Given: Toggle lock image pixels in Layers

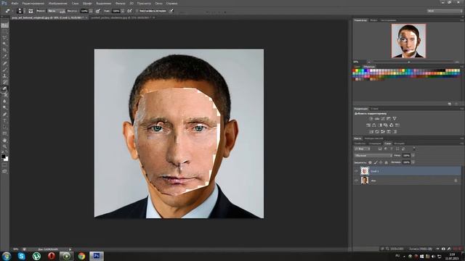Looking at the screenshot, I should [x=376, y=162].
